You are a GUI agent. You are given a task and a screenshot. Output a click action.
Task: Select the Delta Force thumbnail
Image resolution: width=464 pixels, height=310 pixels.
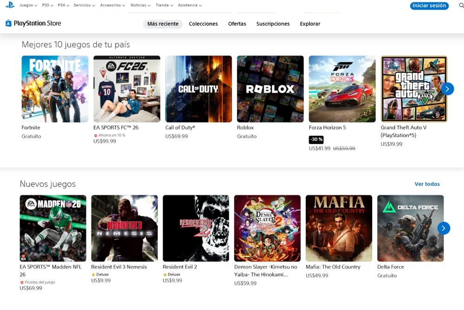tap(410, 228)
